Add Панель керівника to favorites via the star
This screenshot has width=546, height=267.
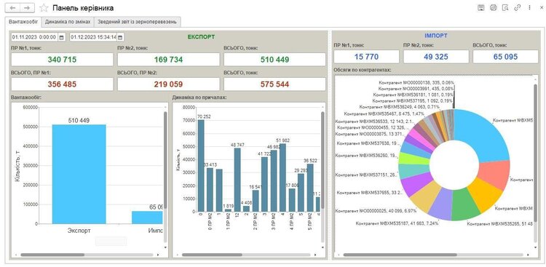pyautogui.click(x=44, y=8)
